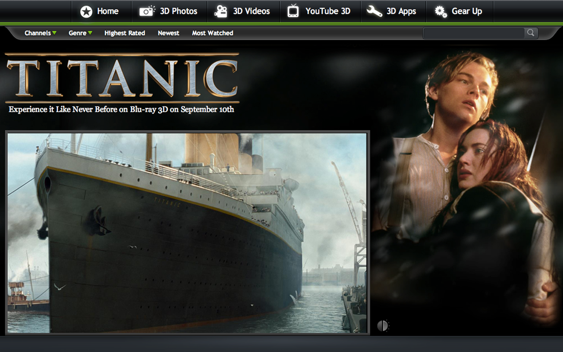Go to 3D Videos section
This screenshot has height=352, width=563.
coord(251,11)
